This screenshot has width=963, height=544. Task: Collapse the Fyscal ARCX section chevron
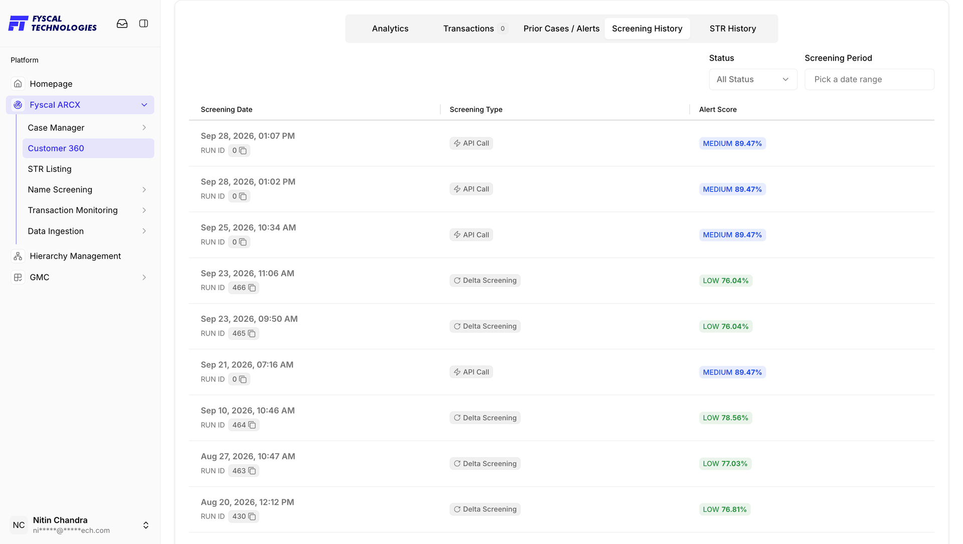(144, 105)
